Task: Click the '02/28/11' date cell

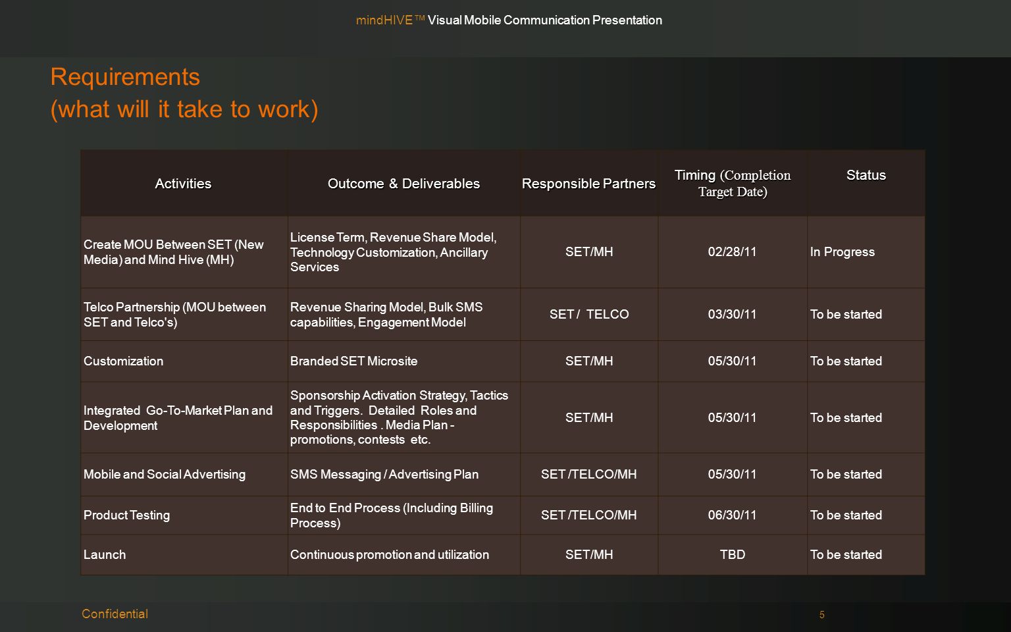Action: click(733, 252)
